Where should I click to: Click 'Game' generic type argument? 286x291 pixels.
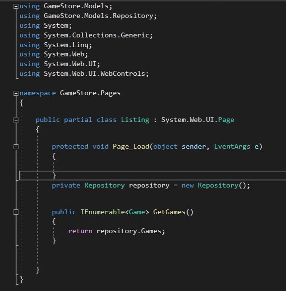click(x=137, y=212)
